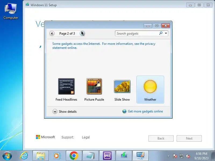Viewport: 215px width, 161px height.
Task: Open network status tray icon
Action: click(181, 156)
